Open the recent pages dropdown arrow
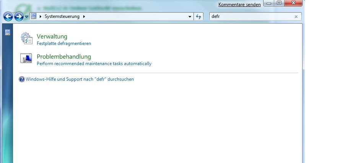The image size is (340, 163). 26,17
